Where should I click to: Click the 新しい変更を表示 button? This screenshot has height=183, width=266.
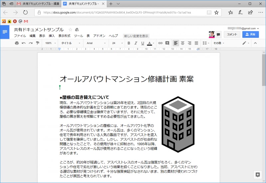click(x=136, y=36)
